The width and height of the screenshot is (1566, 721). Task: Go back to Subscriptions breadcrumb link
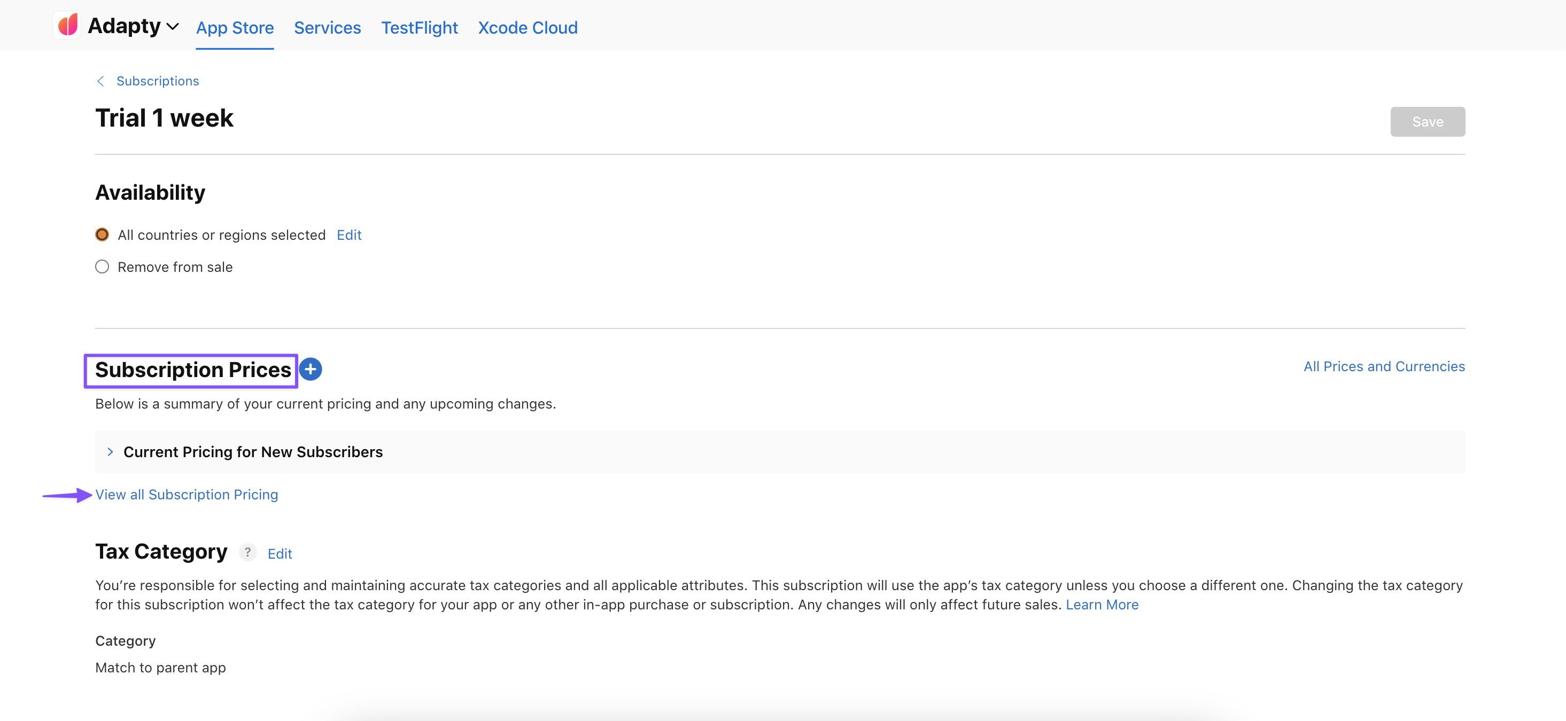tap(158, 81)
